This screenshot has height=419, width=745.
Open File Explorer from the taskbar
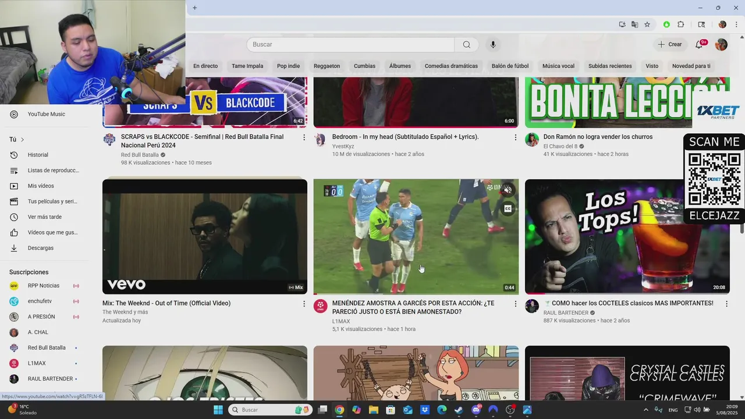373,410
